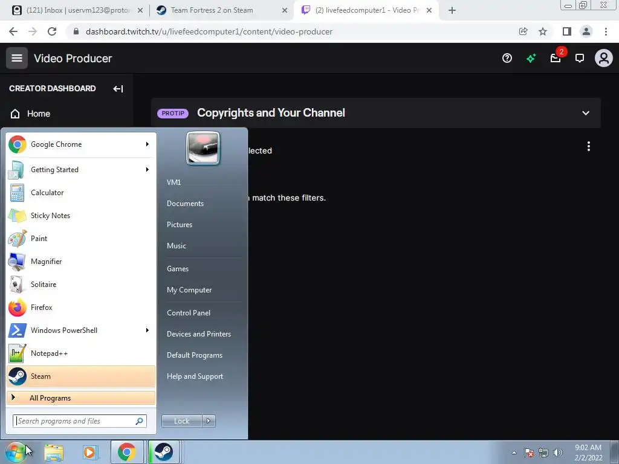Launch Notepad++ from Start menu
Image resolution: width=619 pixels, height=464 pixels.
(x=81, y=353)
